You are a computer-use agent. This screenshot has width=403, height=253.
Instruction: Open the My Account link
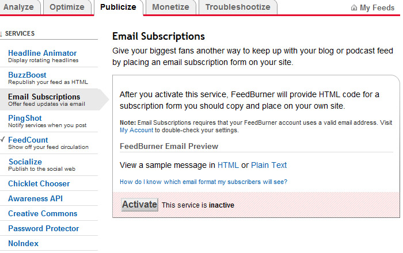point(136,130)
